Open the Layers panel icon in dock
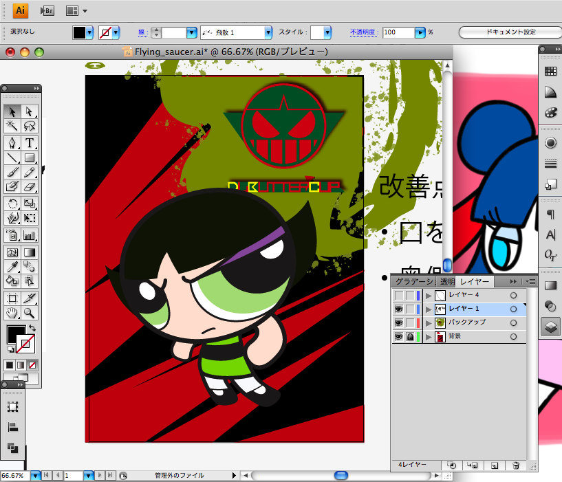The image size is (562, 482). tap(550, 327)
